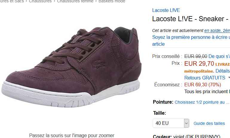Open the De quoi s'agit-il price info link

point(219,56)
